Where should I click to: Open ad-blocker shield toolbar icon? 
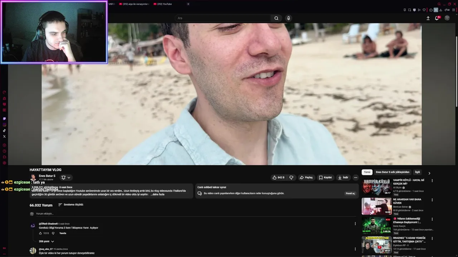(415, 10)
